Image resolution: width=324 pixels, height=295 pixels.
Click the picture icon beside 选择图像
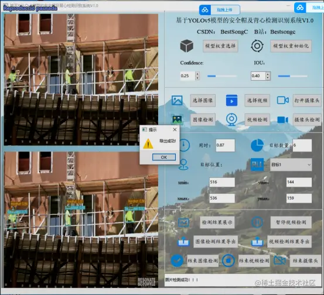[177, 100]
